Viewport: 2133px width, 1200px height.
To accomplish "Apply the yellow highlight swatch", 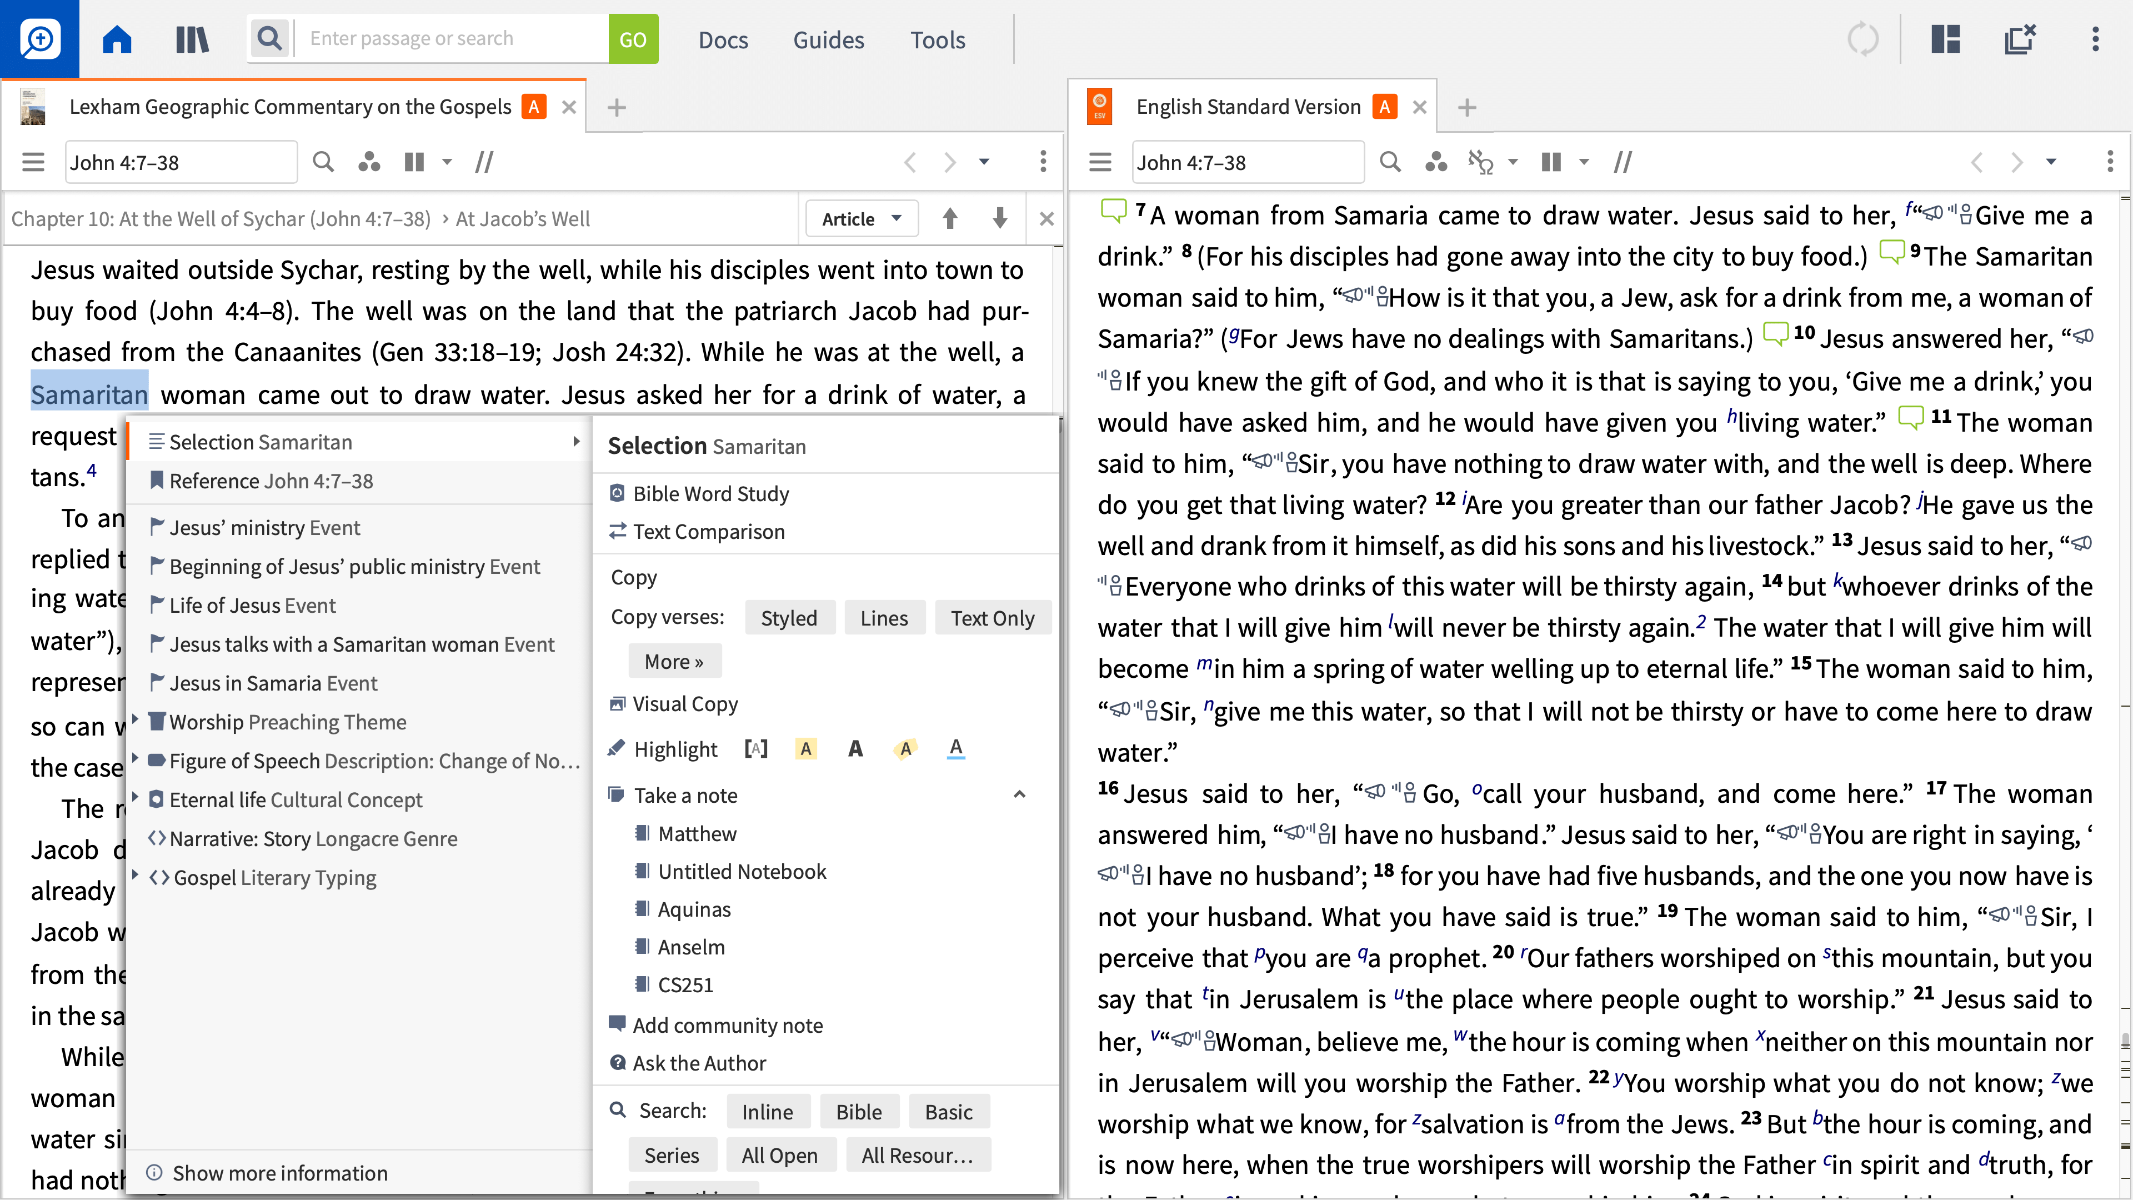I will point(805,749).
